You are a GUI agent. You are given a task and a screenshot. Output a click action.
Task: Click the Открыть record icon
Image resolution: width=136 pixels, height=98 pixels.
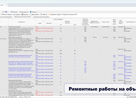pyautogui.click(x=22, y=14)
